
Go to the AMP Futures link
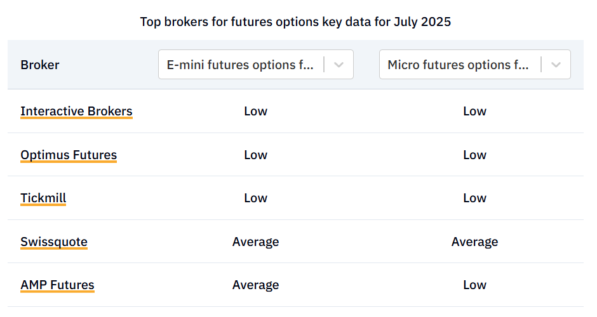click(57, 285)
